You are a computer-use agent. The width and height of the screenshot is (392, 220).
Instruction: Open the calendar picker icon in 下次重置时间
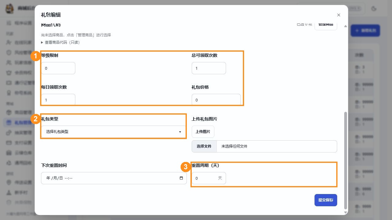pyautogui.click(x=181, y=178)
